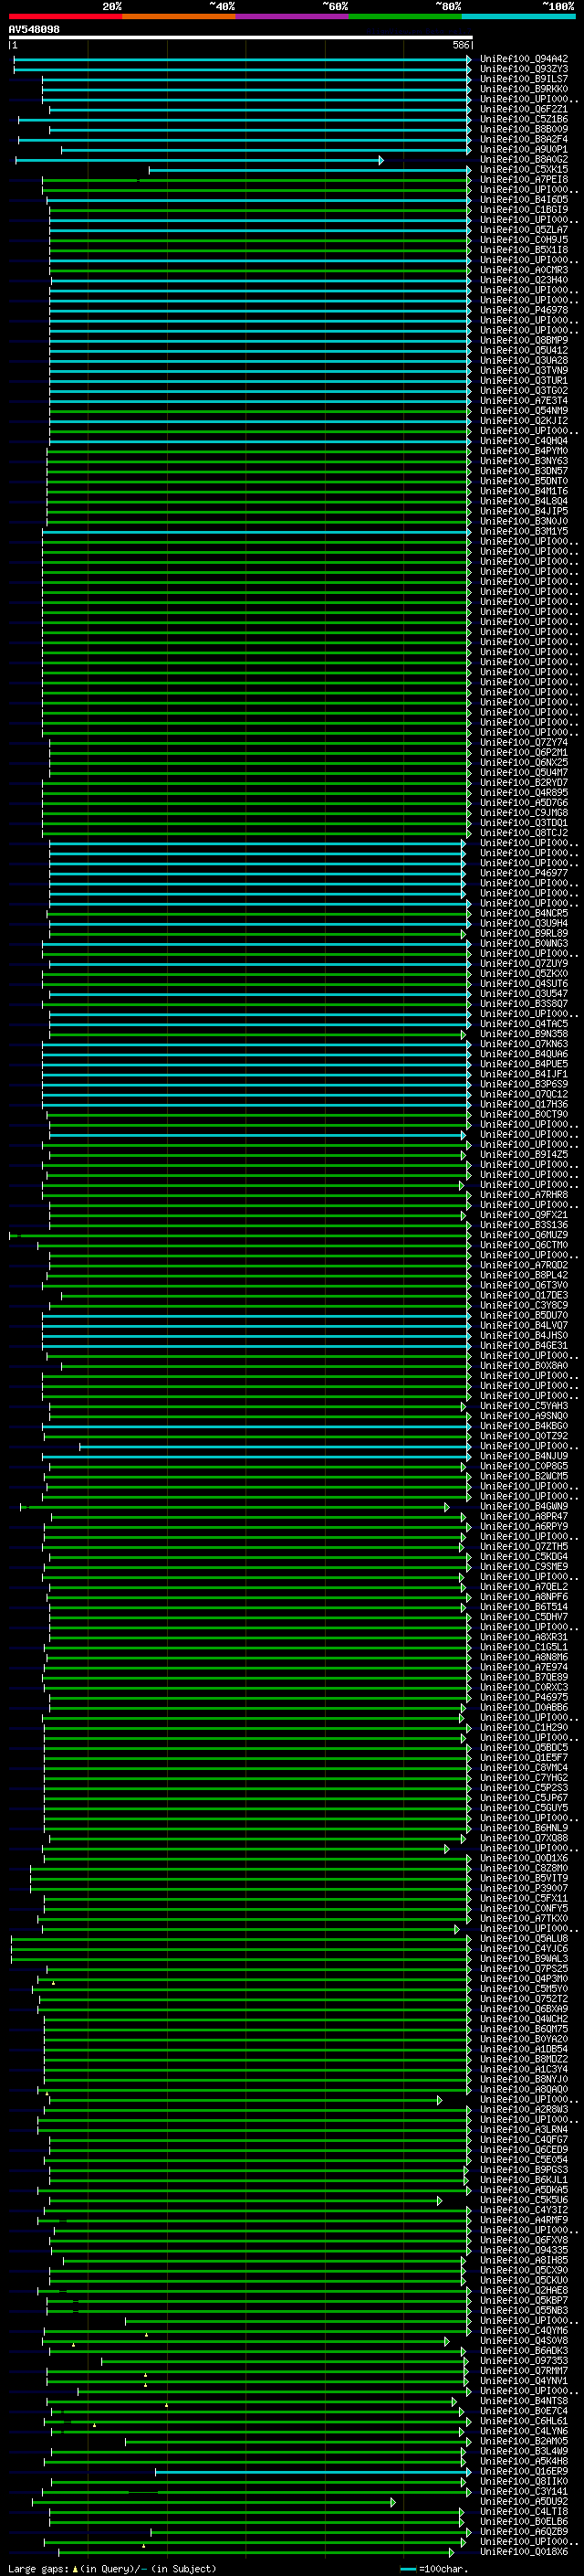
Task: Select the UniRef100_Q5ZLA7 label
Action: point(523,230)
